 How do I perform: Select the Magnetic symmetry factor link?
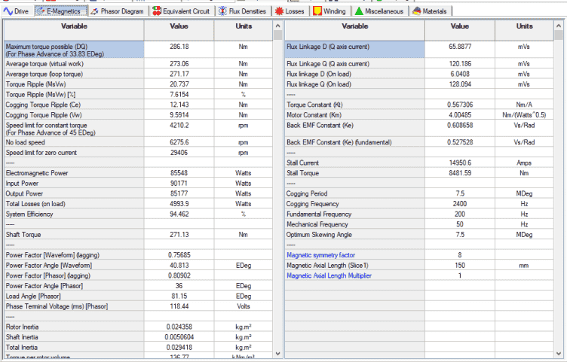[320, 255]
